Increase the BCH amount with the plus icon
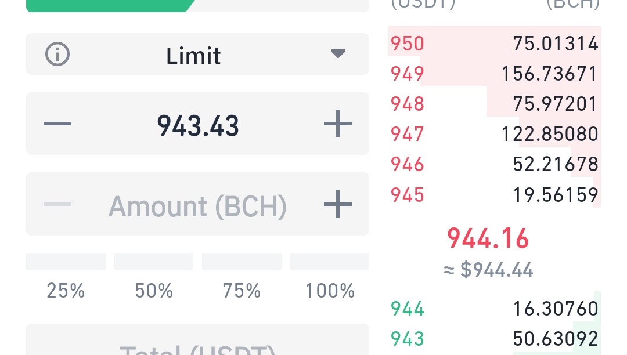This screenshot has width=627, height=355. pos(338,204)
